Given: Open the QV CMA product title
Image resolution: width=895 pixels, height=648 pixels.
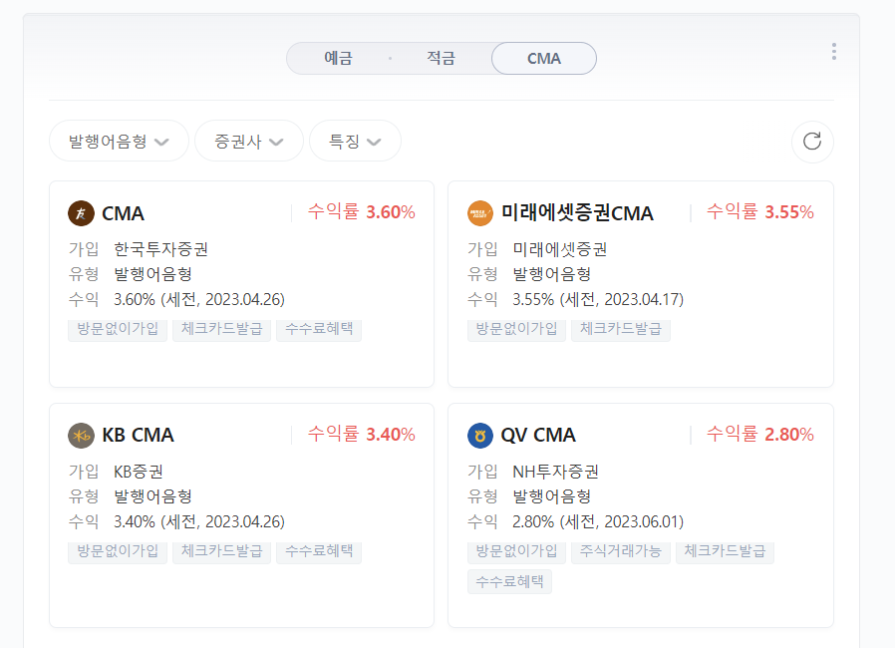Looking at the screenshot, I should coord(537,436).
